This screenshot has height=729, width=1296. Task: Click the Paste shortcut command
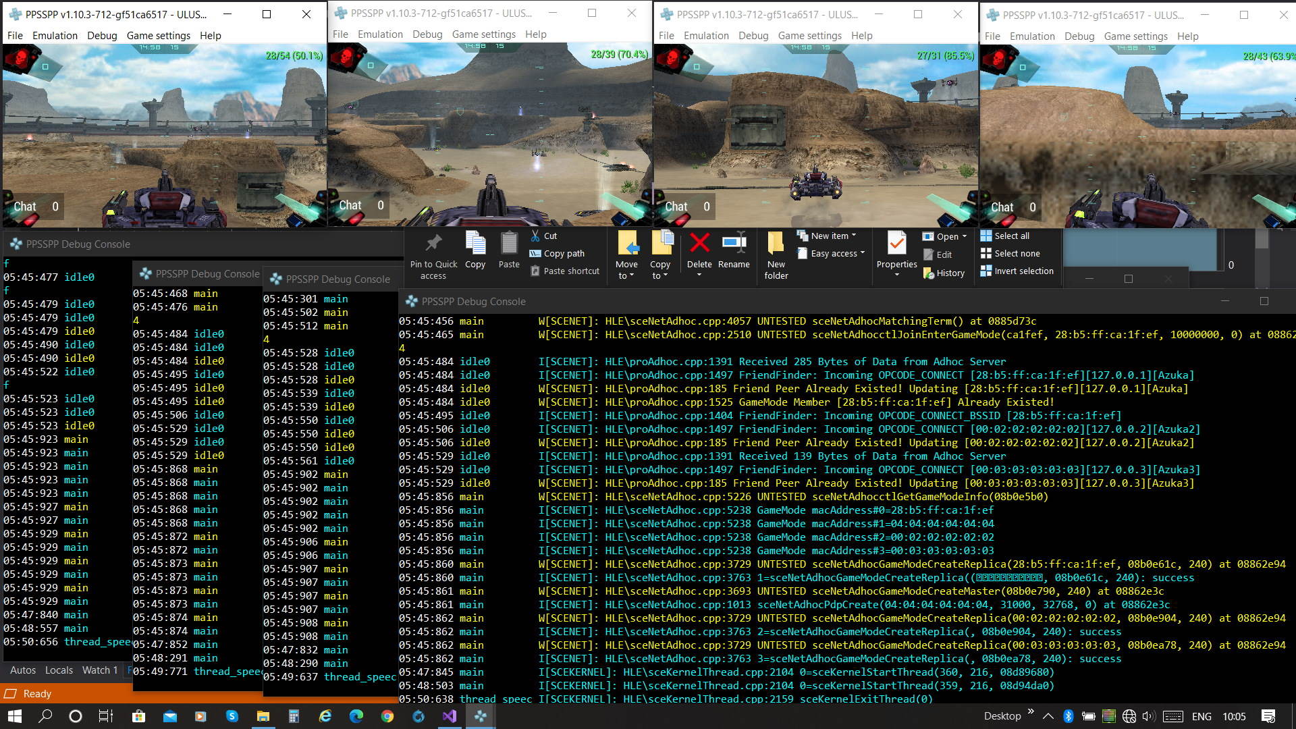click(x=564, y=271)
